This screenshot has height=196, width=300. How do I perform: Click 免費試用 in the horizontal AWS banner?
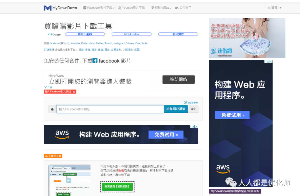point(166,135)
